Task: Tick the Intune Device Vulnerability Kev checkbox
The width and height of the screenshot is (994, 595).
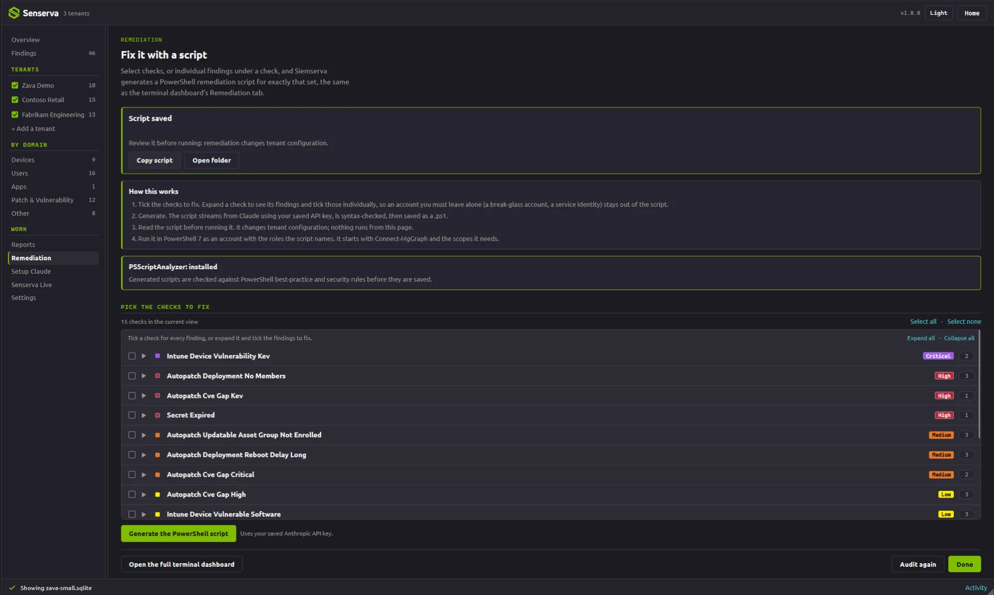Action: pyautogui.click(x=132, y=356)
